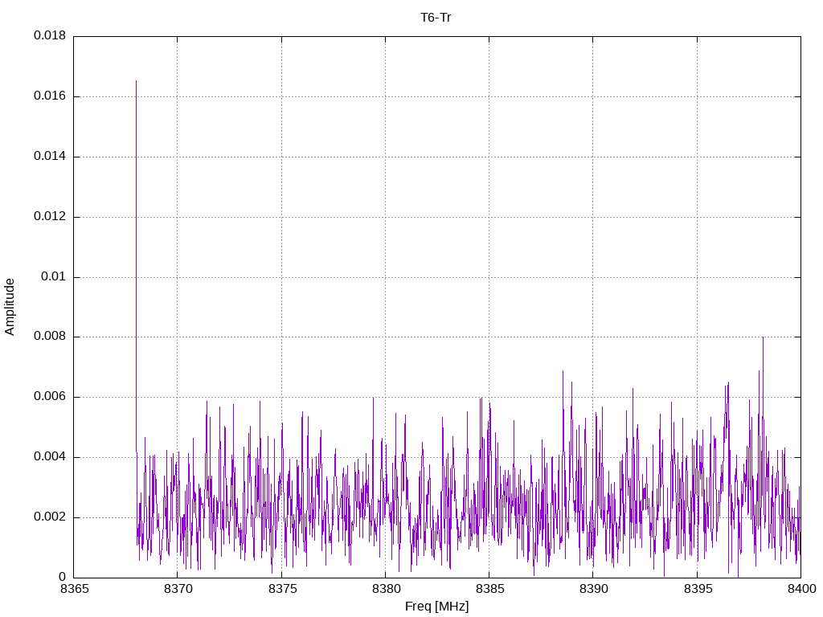Select the 8385 x-axis tick label
The width and height of the screenshot is (823, 617).
pos(489,589)
